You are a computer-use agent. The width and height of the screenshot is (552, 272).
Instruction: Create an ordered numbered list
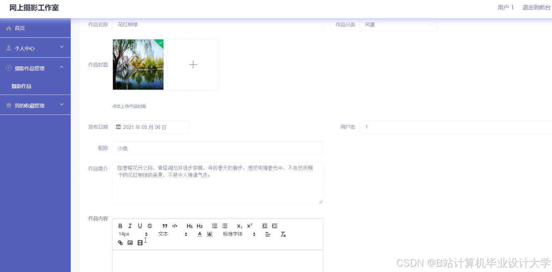[215, 226]
